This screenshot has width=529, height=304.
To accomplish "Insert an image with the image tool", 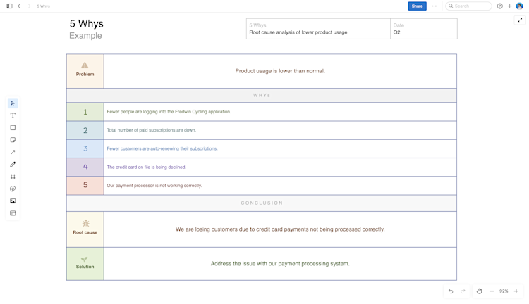I will click(13, 201).
